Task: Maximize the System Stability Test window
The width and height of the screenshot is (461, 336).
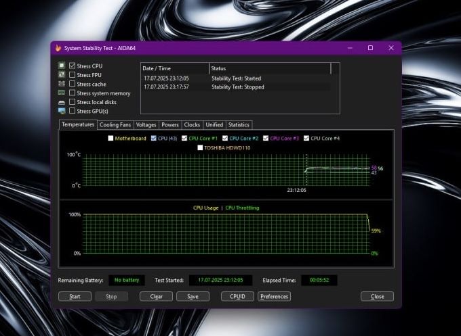Action: 370,48
